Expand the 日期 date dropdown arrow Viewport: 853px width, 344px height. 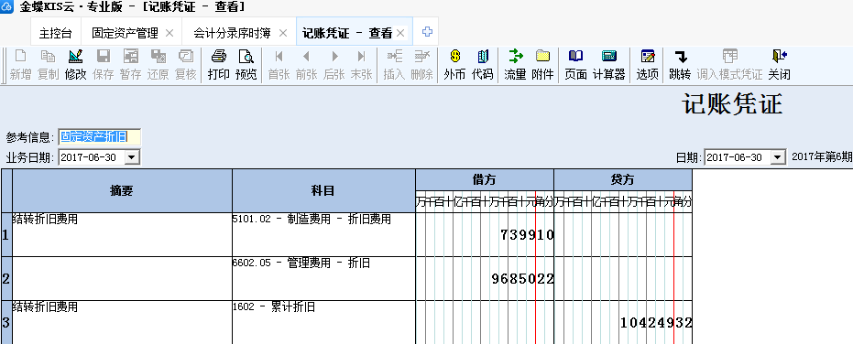(779, 157)
